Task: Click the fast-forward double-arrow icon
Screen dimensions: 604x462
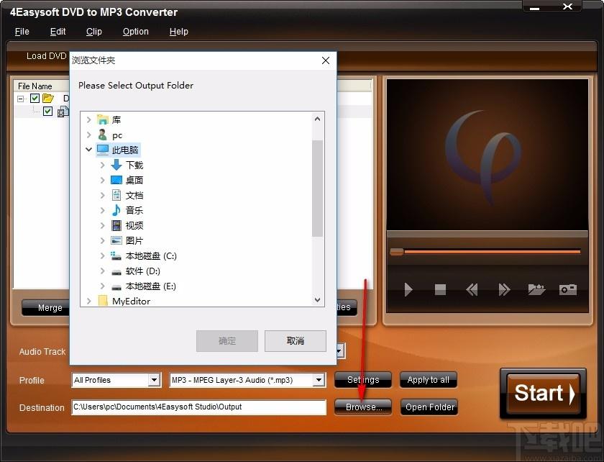Action: [504, 289]
